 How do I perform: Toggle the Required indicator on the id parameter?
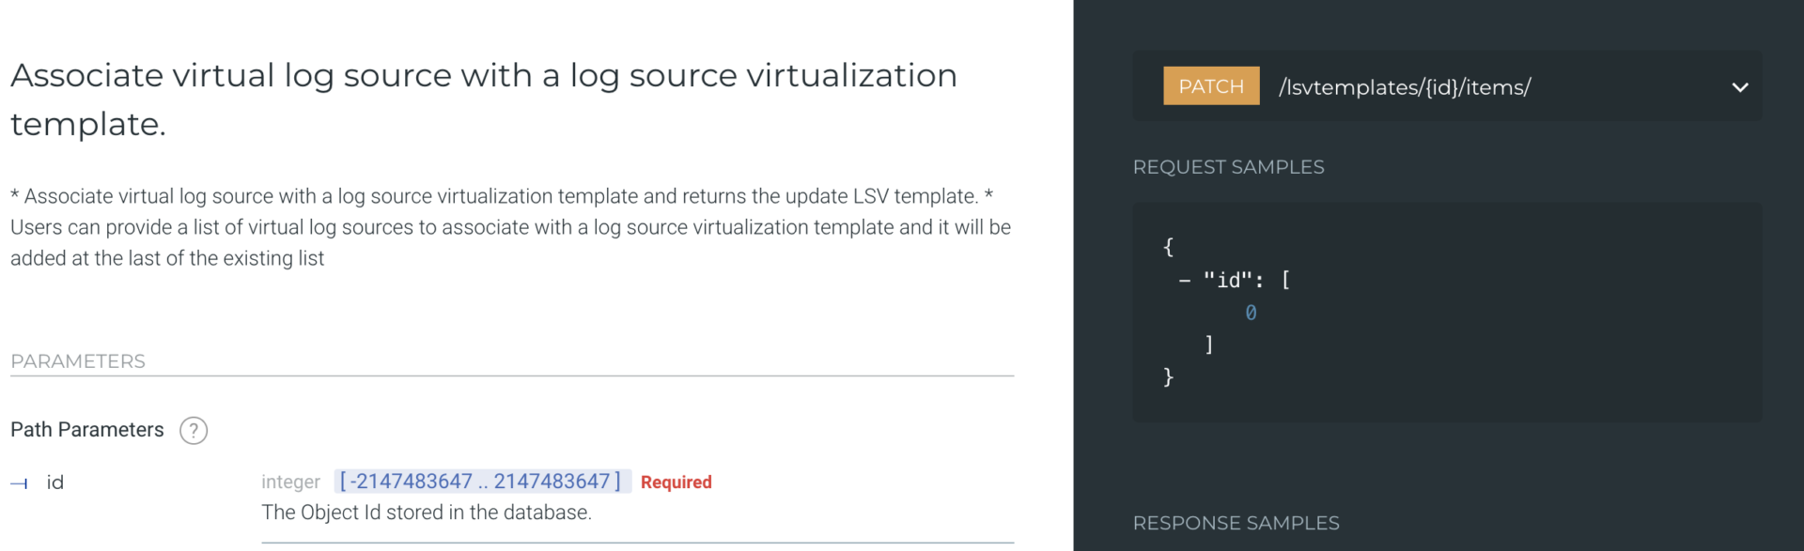coord(676,482)
